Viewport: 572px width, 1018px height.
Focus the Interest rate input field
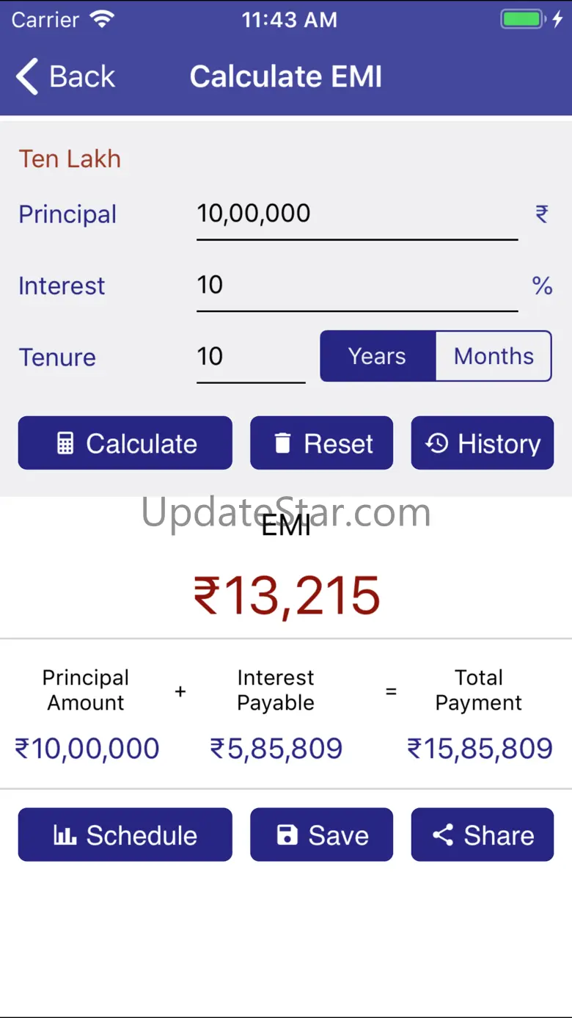pos(356,285)
